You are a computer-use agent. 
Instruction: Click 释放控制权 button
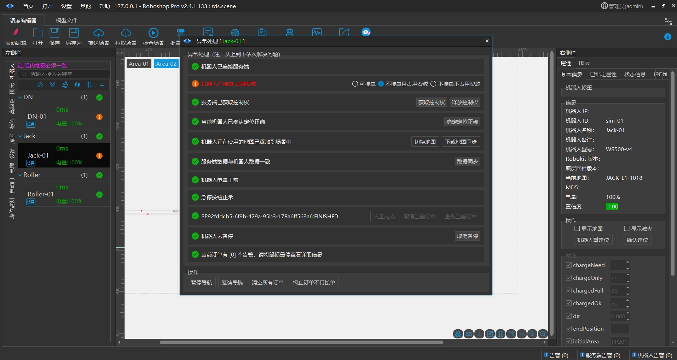(465, 102)
